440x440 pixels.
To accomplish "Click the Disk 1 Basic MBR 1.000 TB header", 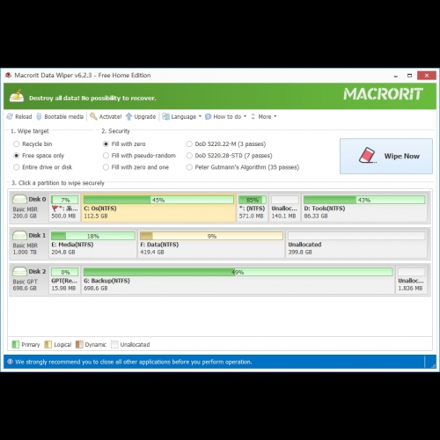I will 29,244.
